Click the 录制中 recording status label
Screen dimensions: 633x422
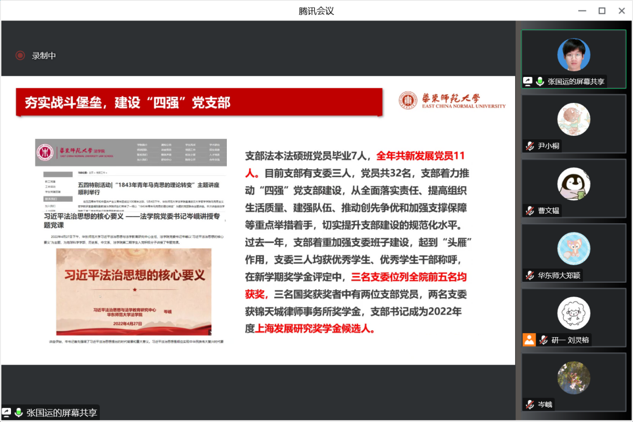44,56
